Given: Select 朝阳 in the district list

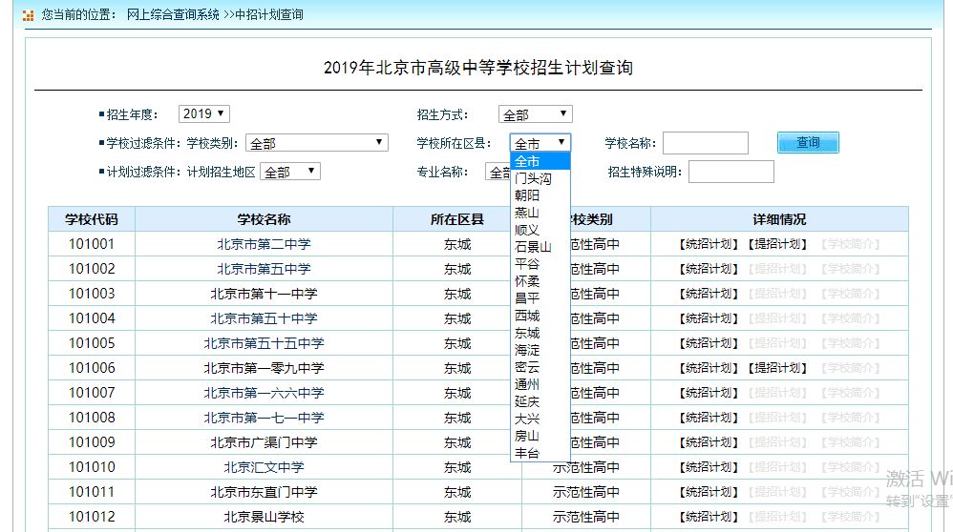Looking at the screenshot, I should tap(540, 194).
